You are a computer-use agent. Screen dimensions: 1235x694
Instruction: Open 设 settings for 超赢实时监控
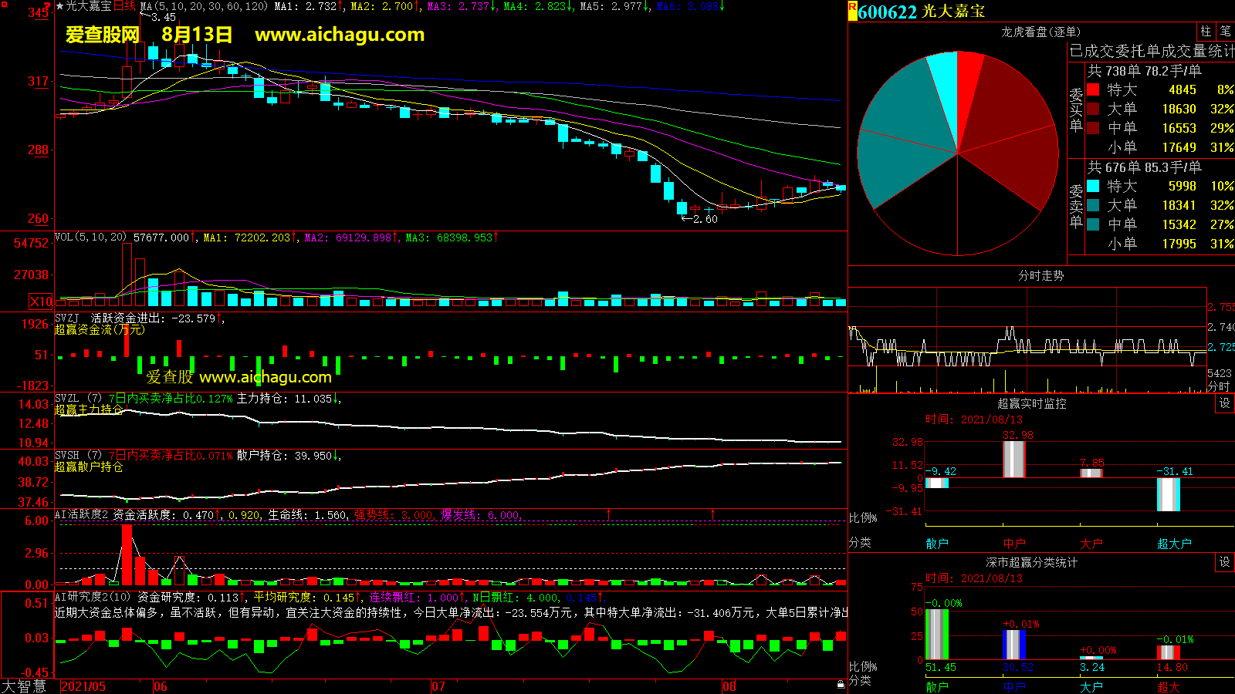coord(1224,403)
